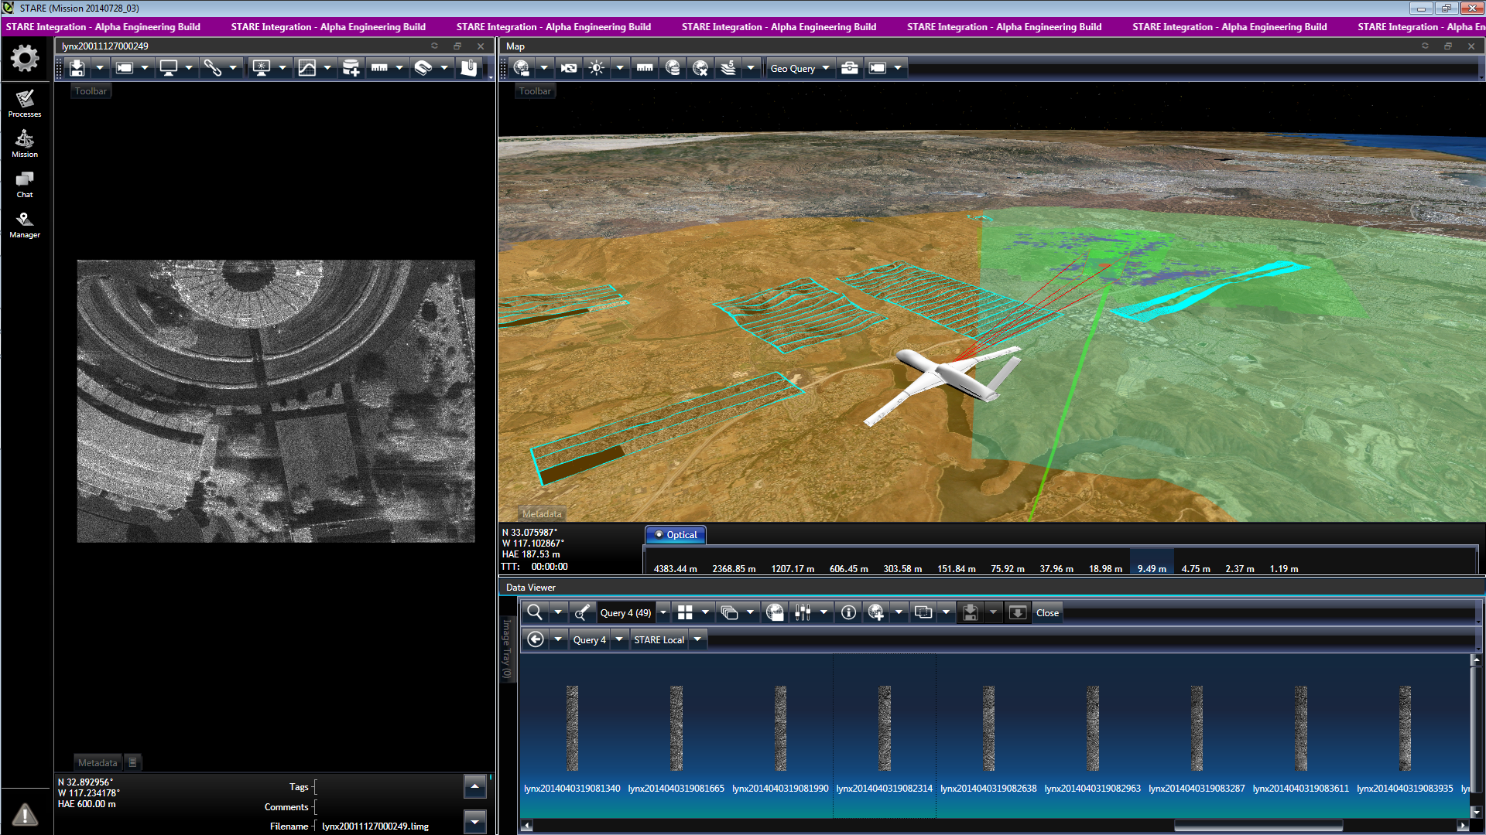1486x835 pixels.
Task: Select the 9.49 m scale segment on the scale bar
Action: pos(1152,564)
